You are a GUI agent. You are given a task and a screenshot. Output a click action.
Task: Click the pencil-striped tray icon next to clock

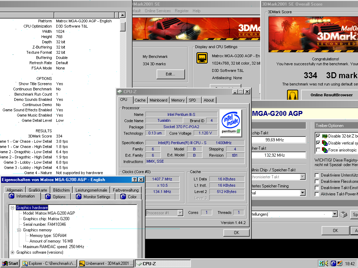(339, 263)
